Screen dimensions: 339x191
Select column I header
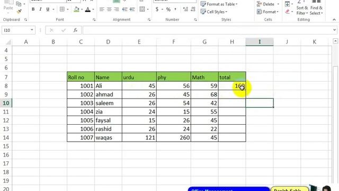(260, 42)
